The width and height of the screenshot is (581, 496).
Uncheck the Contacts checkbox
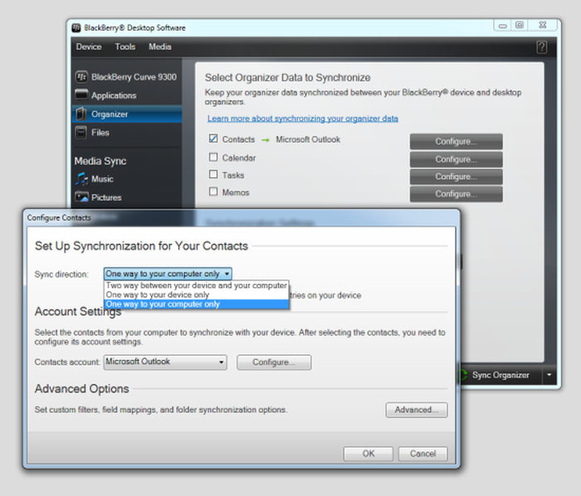point(213,139)
